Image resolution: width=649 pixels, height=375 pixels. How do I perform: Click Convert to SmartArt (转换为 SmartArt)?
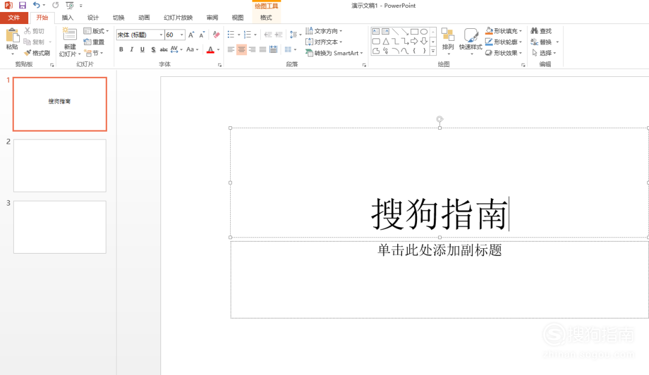click(334, 53)
